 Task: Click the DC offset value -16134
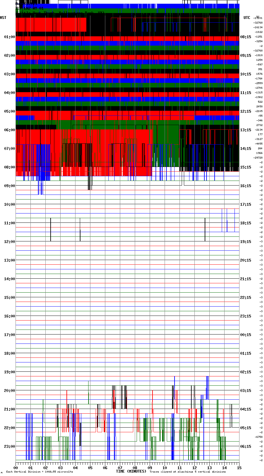click(258, 27)
